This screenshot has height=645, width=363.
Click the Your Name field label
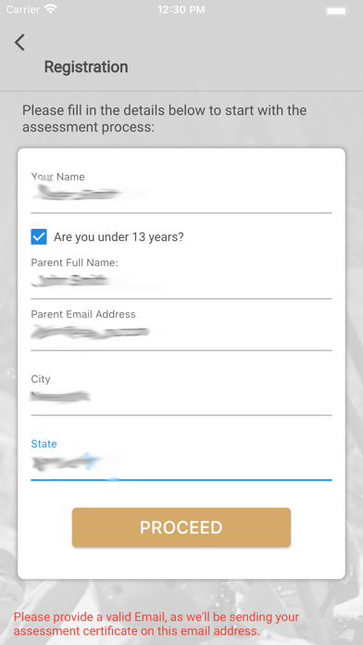[x=58, y=177]
